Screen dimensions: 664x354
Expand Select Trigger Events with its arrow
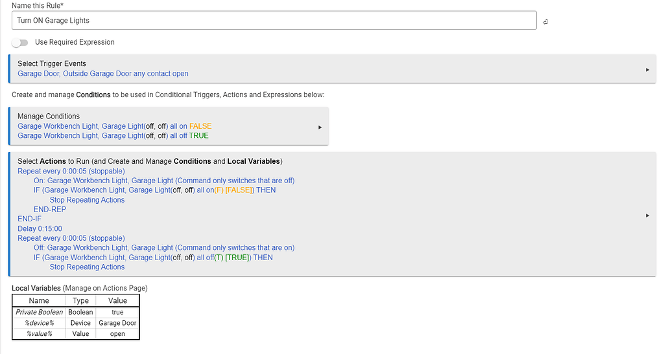tap(647, 69)
